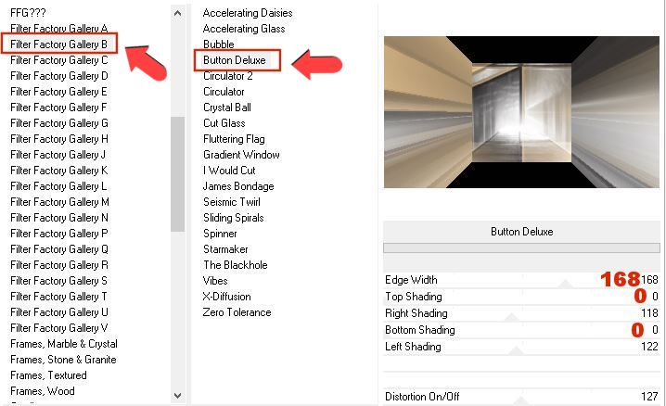This screenshot has width=666, height=406.
Task: Select Filter Factory Gallery B category
Action: point(59,44)
